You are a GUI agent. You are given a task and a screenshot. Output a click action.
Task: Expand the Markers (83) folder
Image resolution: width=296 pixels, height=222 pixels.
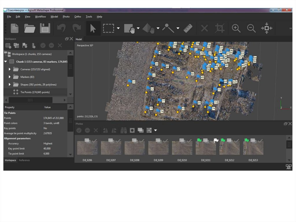pyautogui.click(x=10, y=77)
